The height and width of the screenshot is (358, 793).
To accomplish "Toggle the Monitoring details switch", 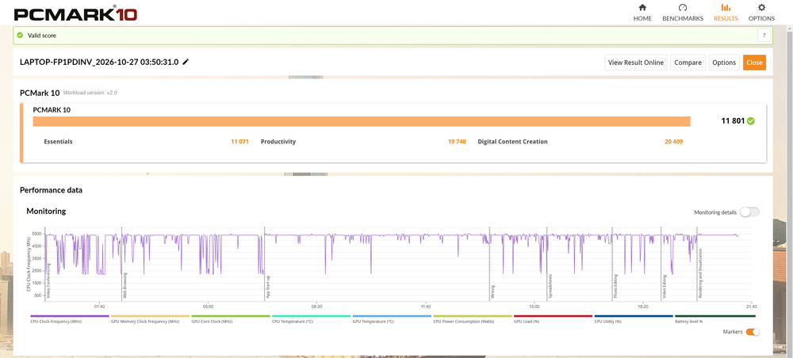I will pos(749,212).
